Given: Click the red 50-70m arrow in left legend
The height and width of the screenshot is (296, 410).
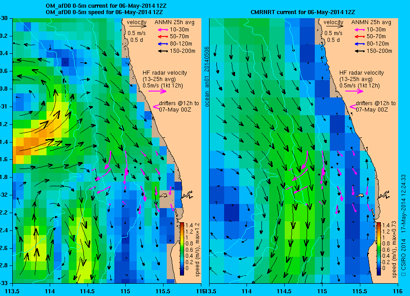Looking at the screenshot, I should (163, 37).
